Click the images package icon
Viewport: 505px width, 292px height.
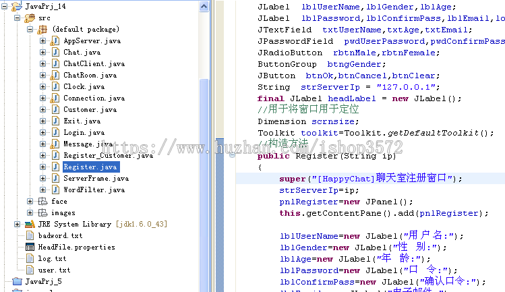click(42, 212)
